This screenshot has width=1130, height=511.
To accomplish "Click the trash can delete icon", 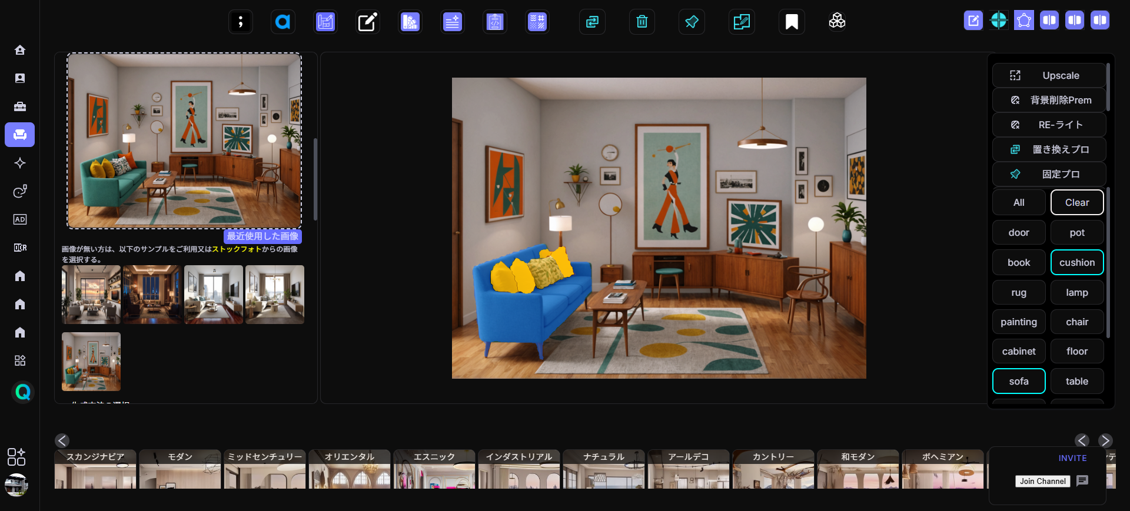I will (x=642, y=22).
